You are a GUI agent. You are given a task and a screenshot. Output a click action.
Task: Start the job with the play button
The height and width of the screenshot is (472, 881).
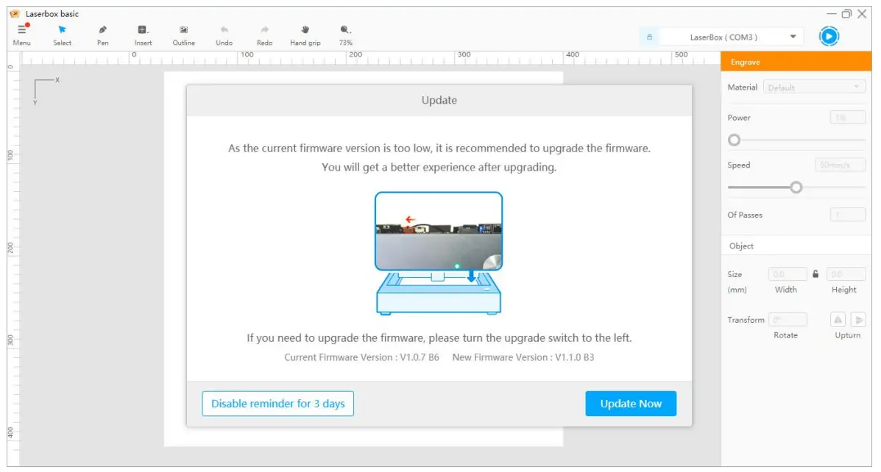829,37
